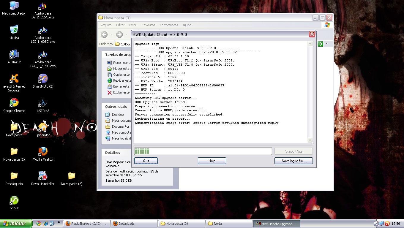Screen dimensions: 404x228
Task: Open the Arquivo menu
Action: [x=106, y=25]
